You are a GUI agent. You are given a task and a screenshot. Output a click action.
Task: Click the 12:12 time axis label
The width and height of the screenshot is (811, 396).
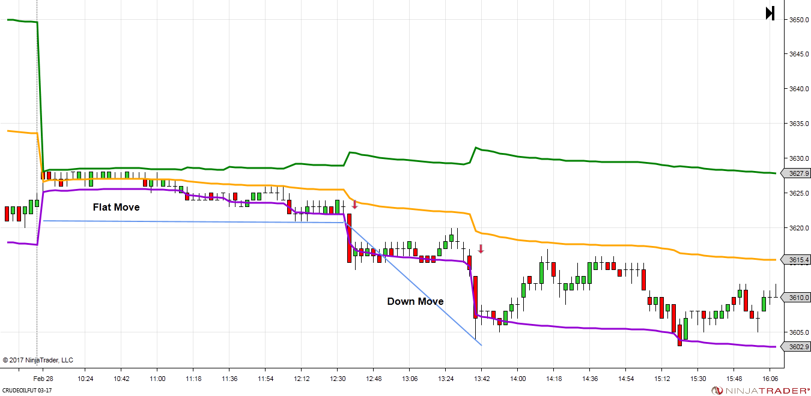tap(301, 379)
